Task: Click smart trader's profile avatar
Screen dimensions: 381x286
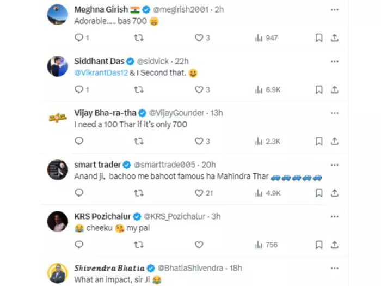Action: [x=58, y=170]
